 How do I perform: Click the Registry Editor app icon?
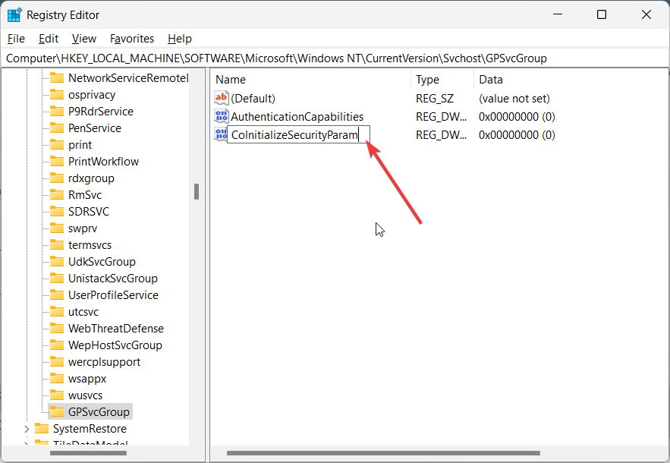pyautogui.click(x=14, y=14)
